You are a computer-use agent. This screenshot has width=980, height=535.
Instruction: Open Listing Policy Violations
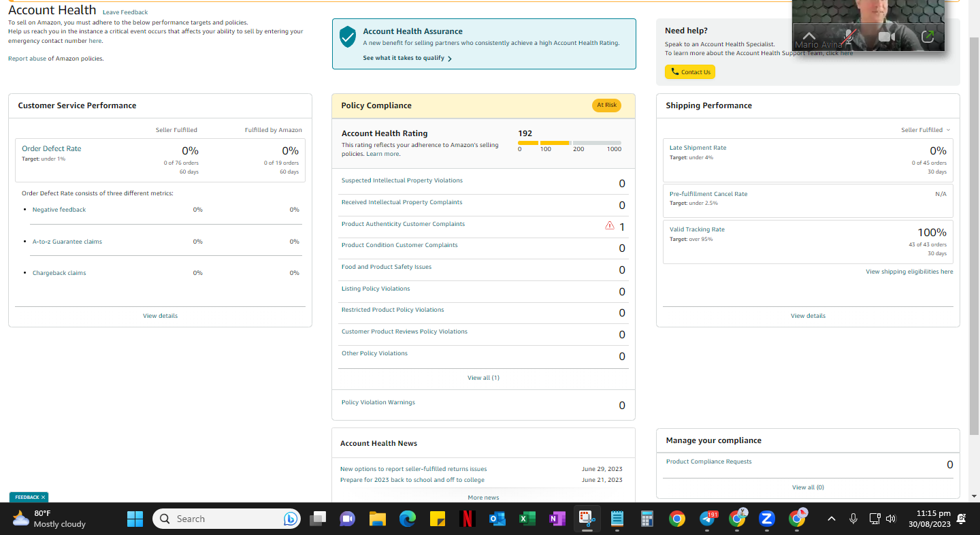tap(376, 289)
